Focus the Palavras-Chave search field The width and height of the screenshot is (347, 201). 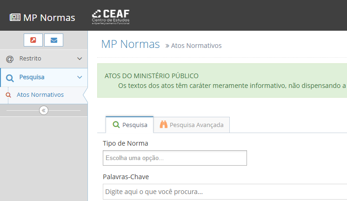pyautogui.click(x=225, y=192)
